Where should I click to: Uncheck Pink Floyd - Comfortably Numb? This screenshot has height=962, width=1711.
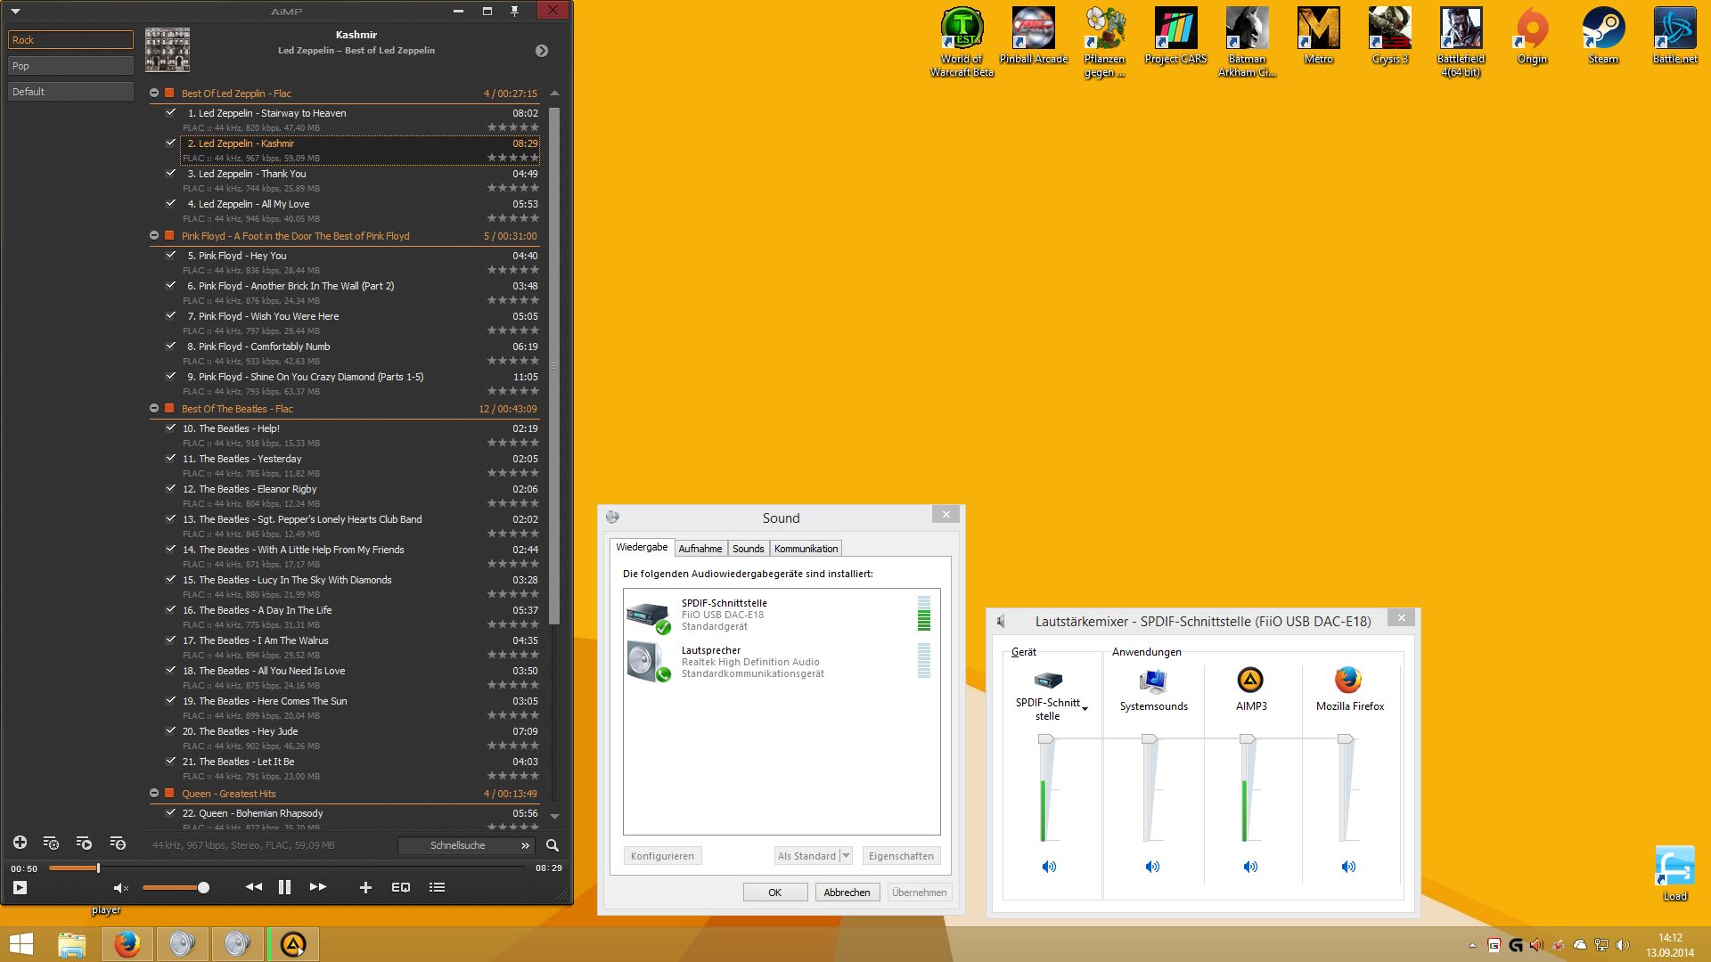pos(170,346)
